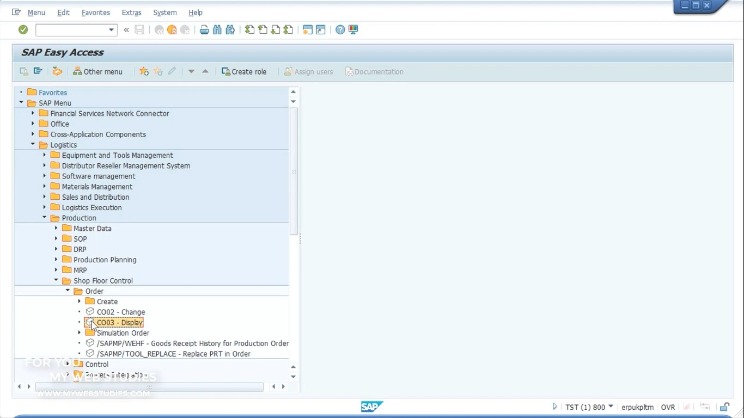Click the Save diskette icon

coord(139,30)
